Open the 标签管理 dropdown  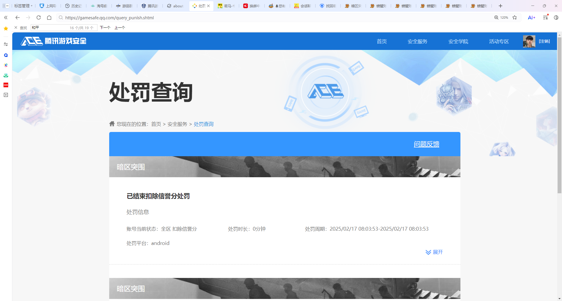click(23, 6)
